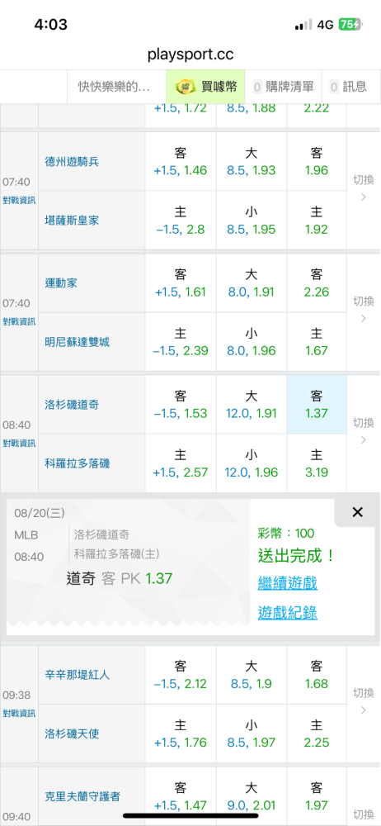This screenshot has width=381, height=826.
Task: Open 對戰資訊 for the 09:38 game
Action: (19, 714)
